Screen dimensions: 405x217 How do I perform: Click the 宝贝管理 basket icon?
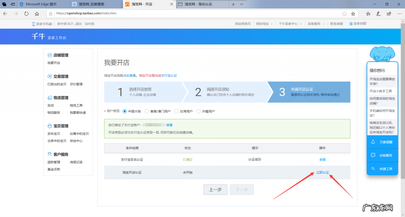[x=50, y=126]
